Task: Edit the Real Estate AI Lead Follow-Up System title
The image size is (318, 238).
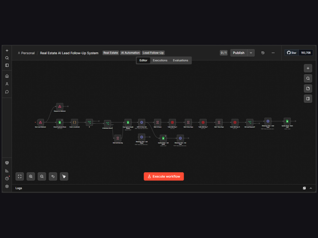Action: coord(69,53)
